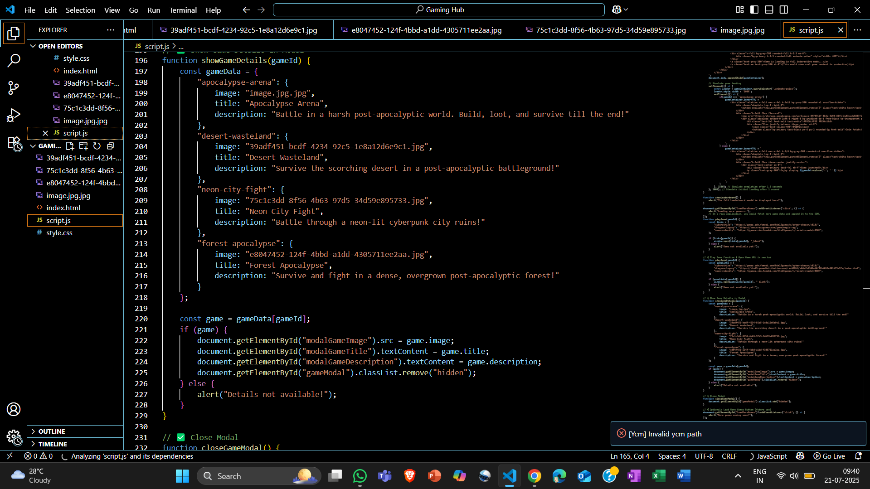This screenshot has width=870, height=489.
Task: Open style.css in the file tree
Action: click(x=59, y=232)
